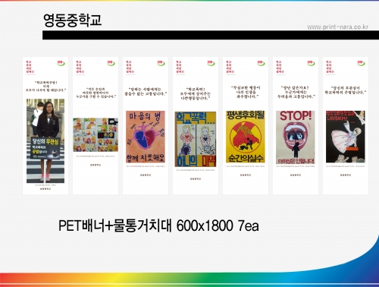Click the green-red logo on the schoolgirl photo banner

[x=61, y=63]
